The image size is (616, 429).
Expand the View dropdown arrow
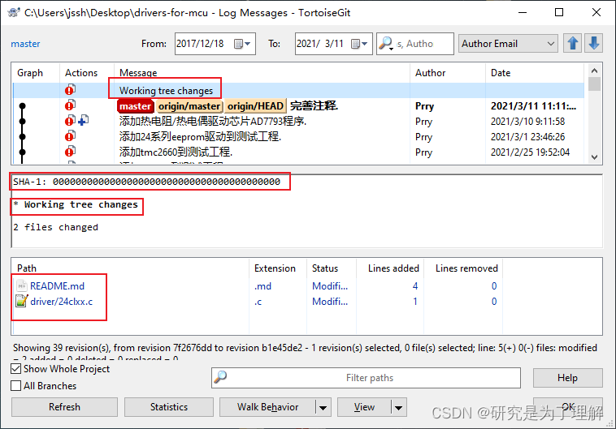(398, 407)
